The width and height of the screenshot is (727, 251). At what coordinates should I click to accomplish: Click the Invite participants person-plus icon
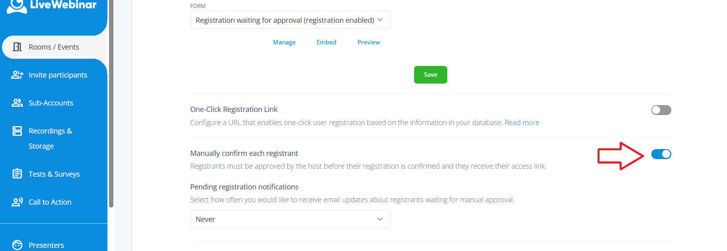(x=17, y=75)
